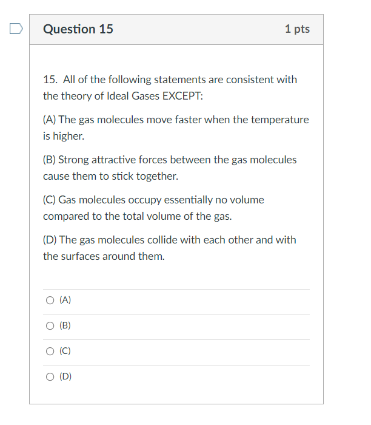Click statement (C) about molecules occupying no volume

coord(153,208)
